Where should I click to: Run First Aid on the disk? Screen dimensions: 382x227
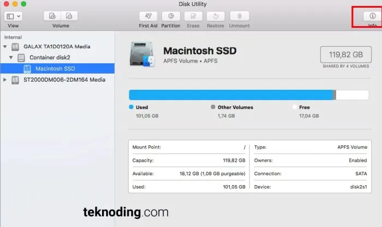(148, 16)
